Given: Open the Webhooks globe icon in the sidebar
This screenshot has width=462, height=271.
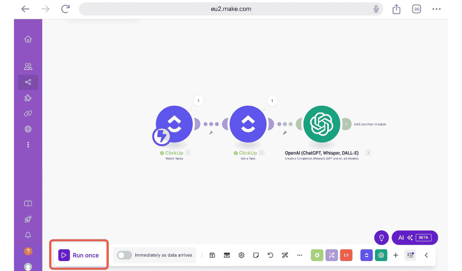Looking at the screenshot, I should [x=28, y=129].
